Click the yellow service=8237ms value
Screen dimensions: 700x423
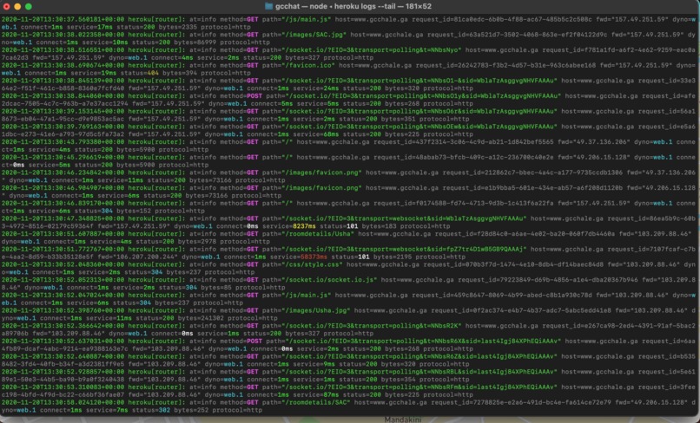click(x=289, y=226)
